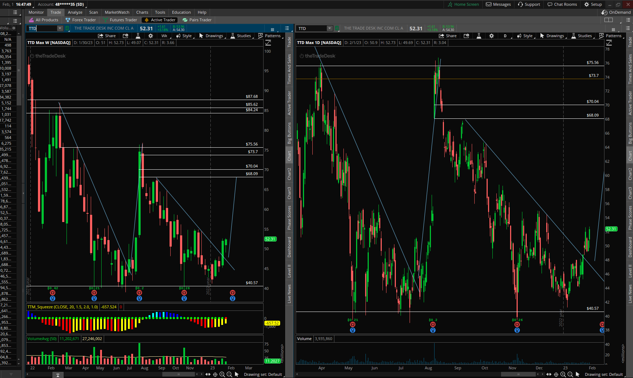Open the Tools tab
The width and height of the screenshot is (633, 378).
click(x=160, y=12)
